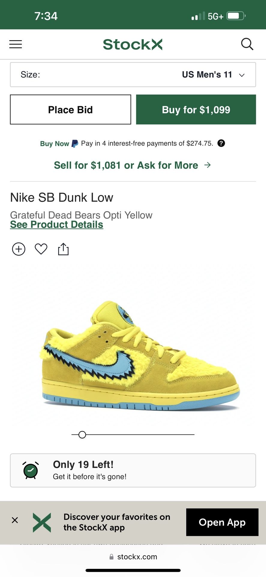The image size is (266, 577).
Task: Tap the StockX logo header
Action: (133, 44)
